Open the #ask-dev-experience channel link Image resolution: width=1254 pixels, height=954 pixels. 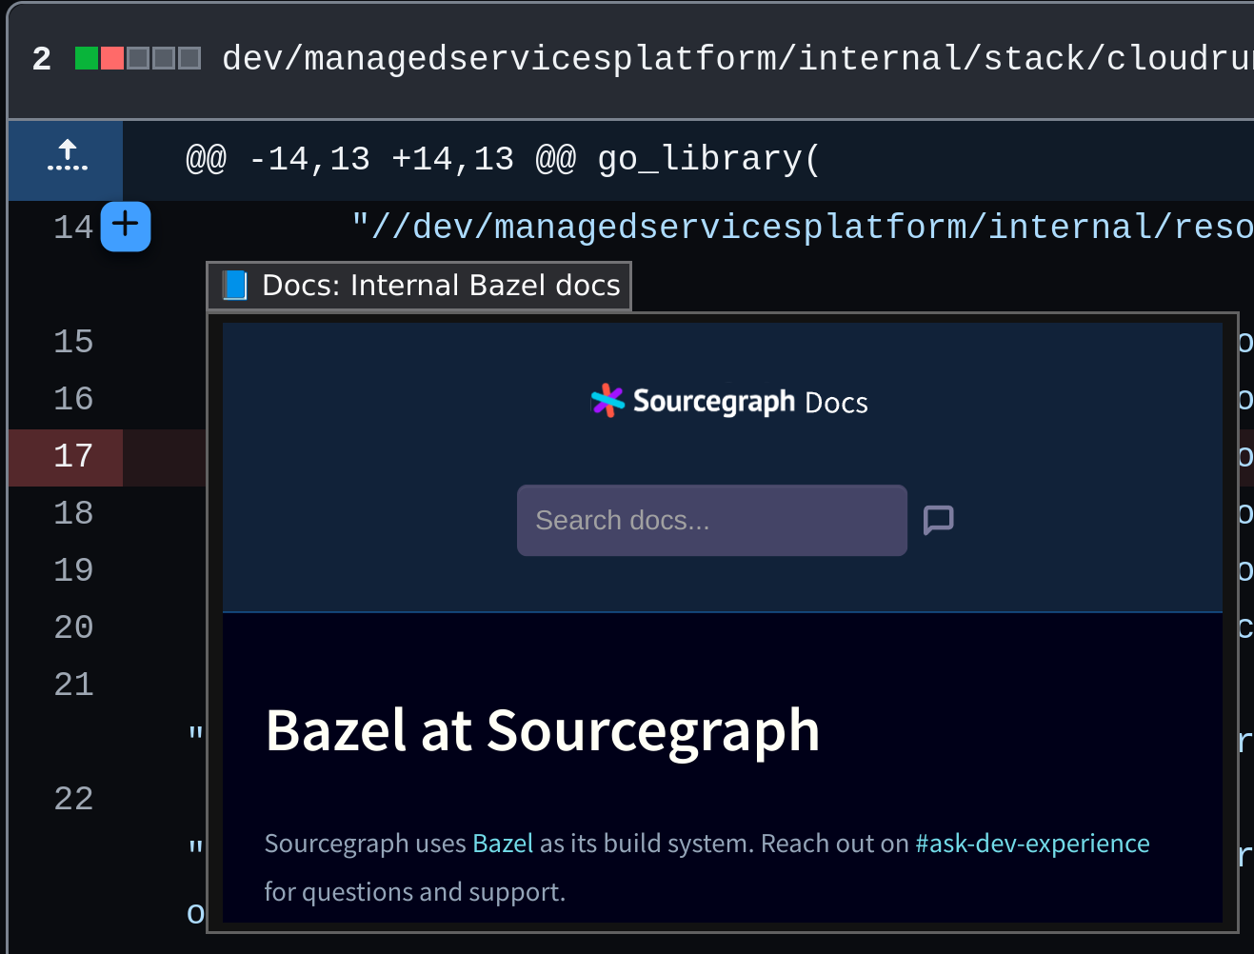tap(1031, 844)
